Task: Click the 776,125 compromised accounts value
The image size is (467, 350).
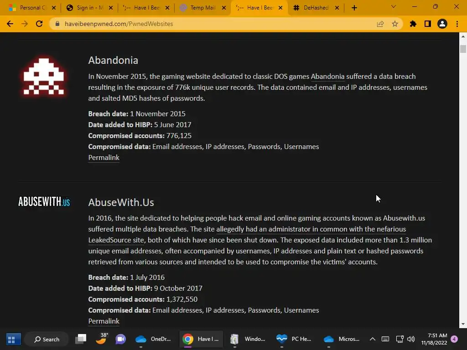Action: click(x=179, y=136)
